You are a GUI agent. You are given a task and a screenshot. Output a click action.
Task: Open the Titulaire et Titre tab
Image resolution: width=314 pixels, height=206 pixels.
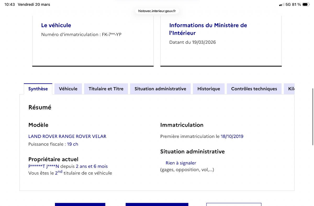coord(106,89)
